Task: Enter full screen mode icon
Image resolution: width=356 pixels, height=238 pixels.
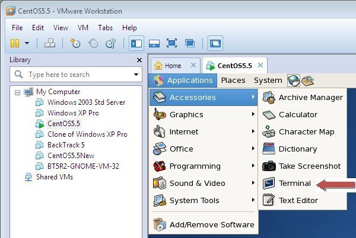Action: [x=171, y=43]
